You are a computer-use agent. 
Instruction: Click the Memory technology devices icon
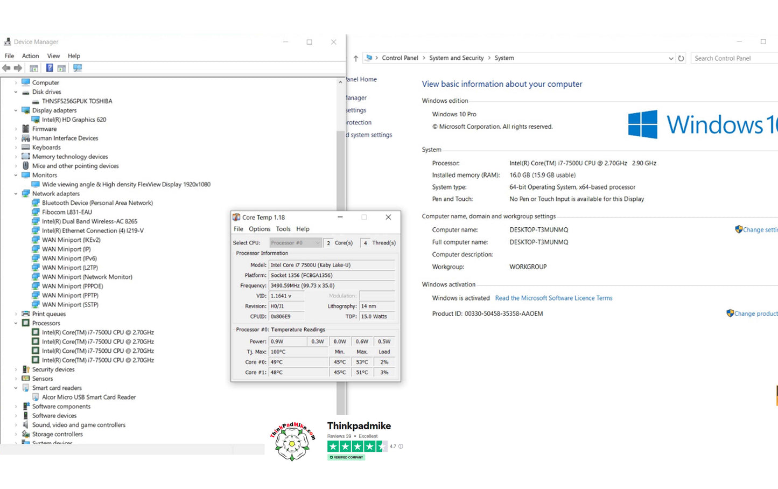pos(25,157)
